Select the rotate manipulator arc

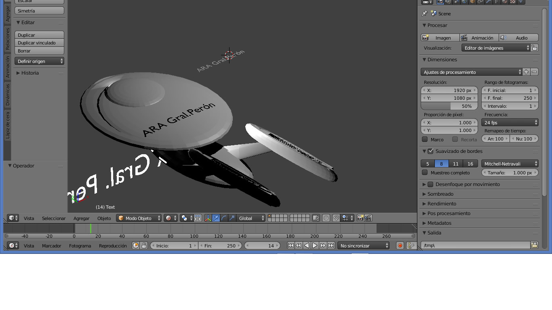pos(224,218)
